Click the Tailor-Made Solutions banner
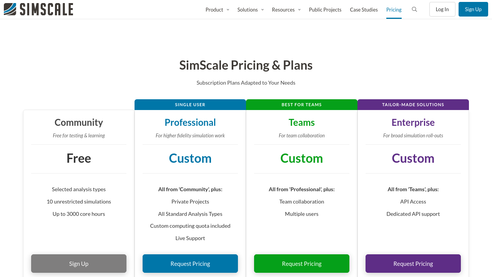 coord(413,105)
